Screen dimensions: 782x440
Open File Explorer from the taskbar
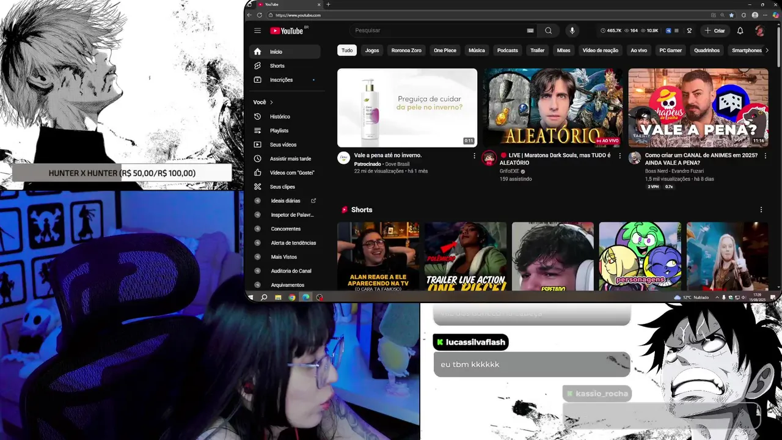(278, 298)
